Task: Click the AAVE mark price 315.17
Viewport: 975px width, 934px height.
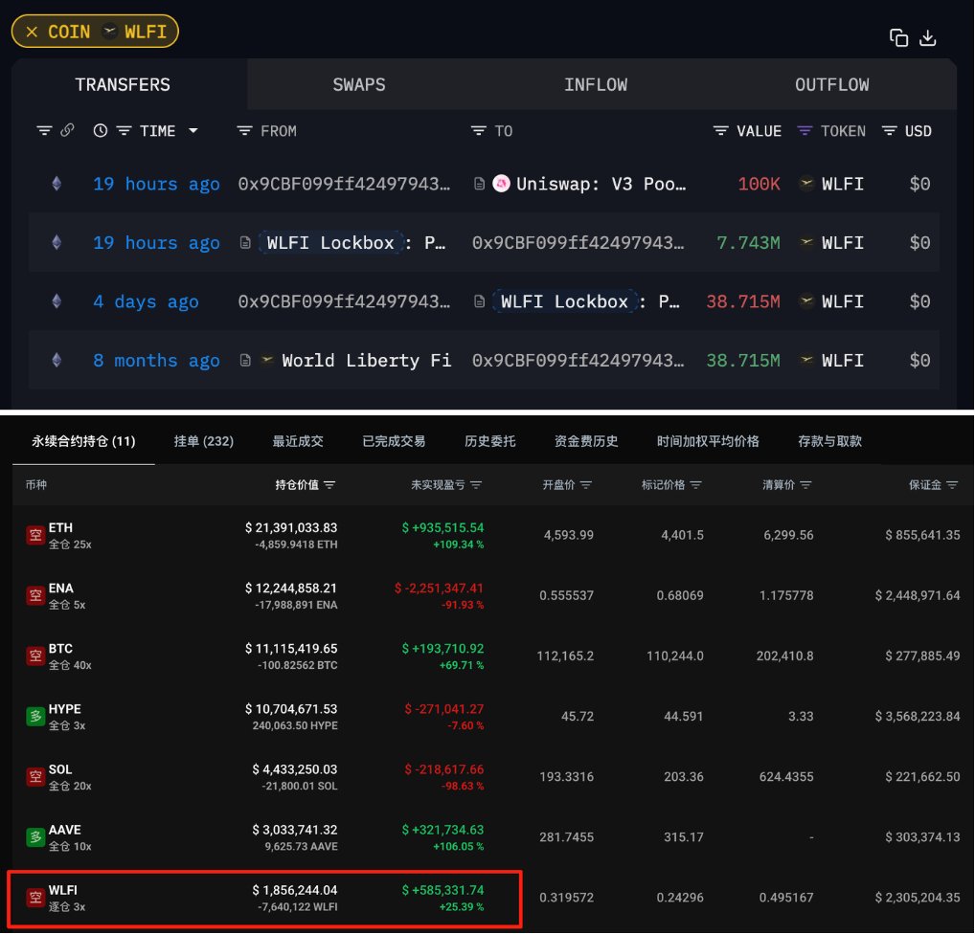Action: click(x=684, y=837)
